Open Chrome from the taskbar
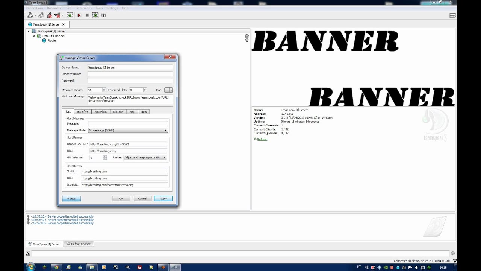Screen dimensions: 481x271 pos(56,267)
